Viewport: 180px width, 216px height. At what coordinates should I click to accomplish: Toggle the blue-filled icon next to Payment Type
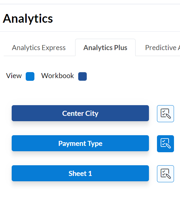[x=165, y=144]
